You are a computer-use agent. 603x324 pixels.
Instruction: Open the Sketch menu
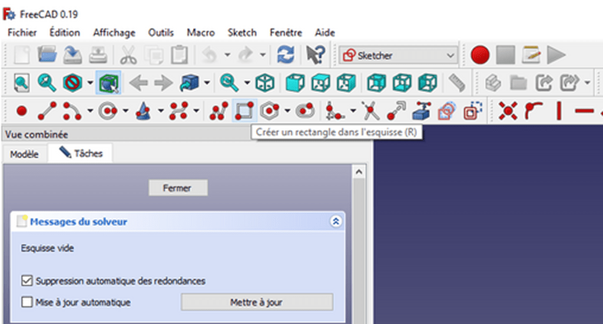242,33
